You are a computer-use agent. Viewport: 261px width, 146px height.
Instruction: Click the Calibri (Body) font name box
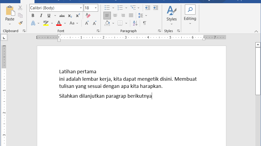pos(54,8)
